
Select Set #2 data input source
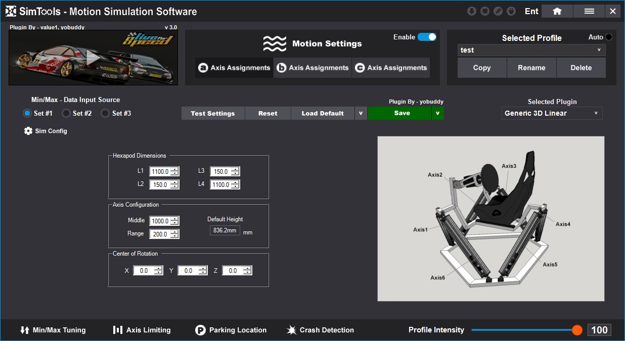[66, 113]
